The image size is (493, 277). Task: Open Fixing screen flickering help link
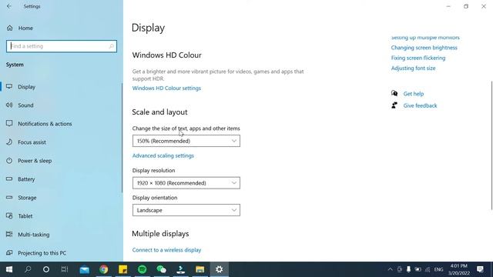click(418, 58)
